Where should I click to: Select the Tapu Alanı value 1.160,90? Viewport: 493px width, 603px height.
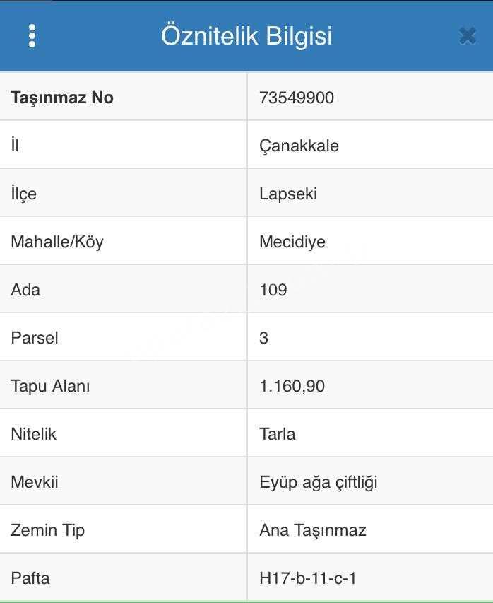click(292, 386)
